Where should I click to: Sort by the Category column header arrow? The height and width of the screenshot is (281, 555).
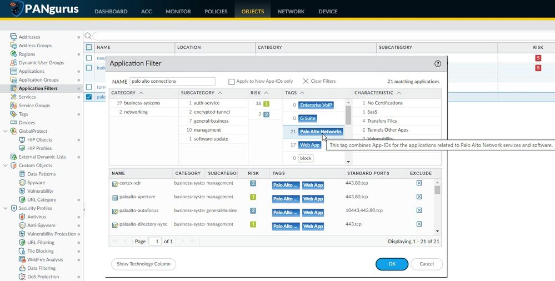click(141, 93)
